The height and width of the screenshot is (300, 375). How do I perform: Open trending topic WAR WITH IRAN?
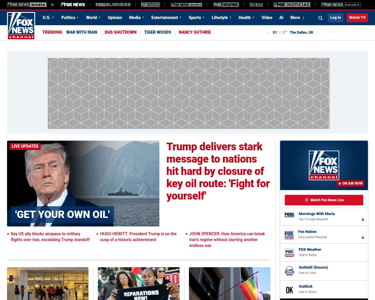coord(81,32)
